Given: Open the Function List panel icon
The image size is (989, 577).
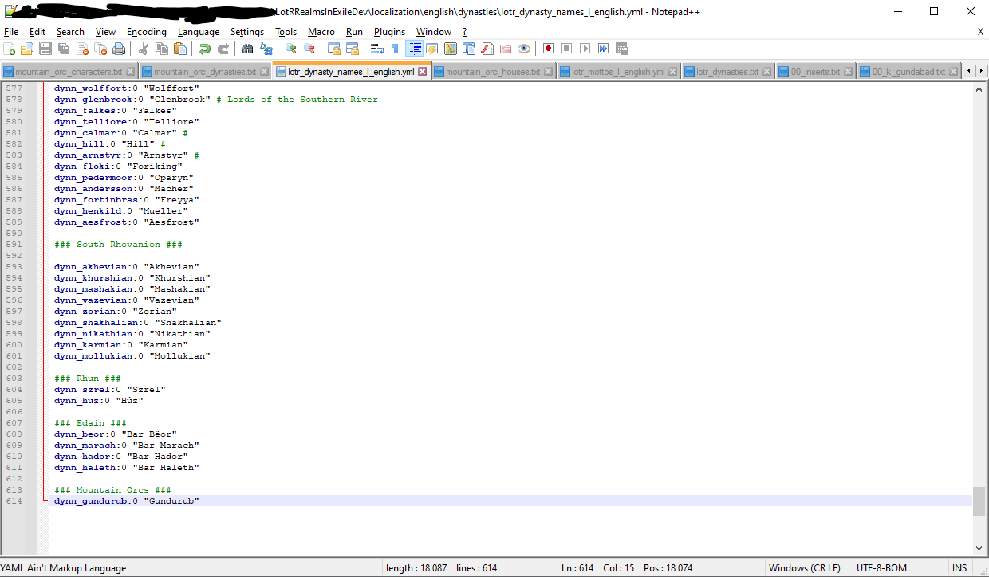Looking at the screenshot, I should [487, 49].
